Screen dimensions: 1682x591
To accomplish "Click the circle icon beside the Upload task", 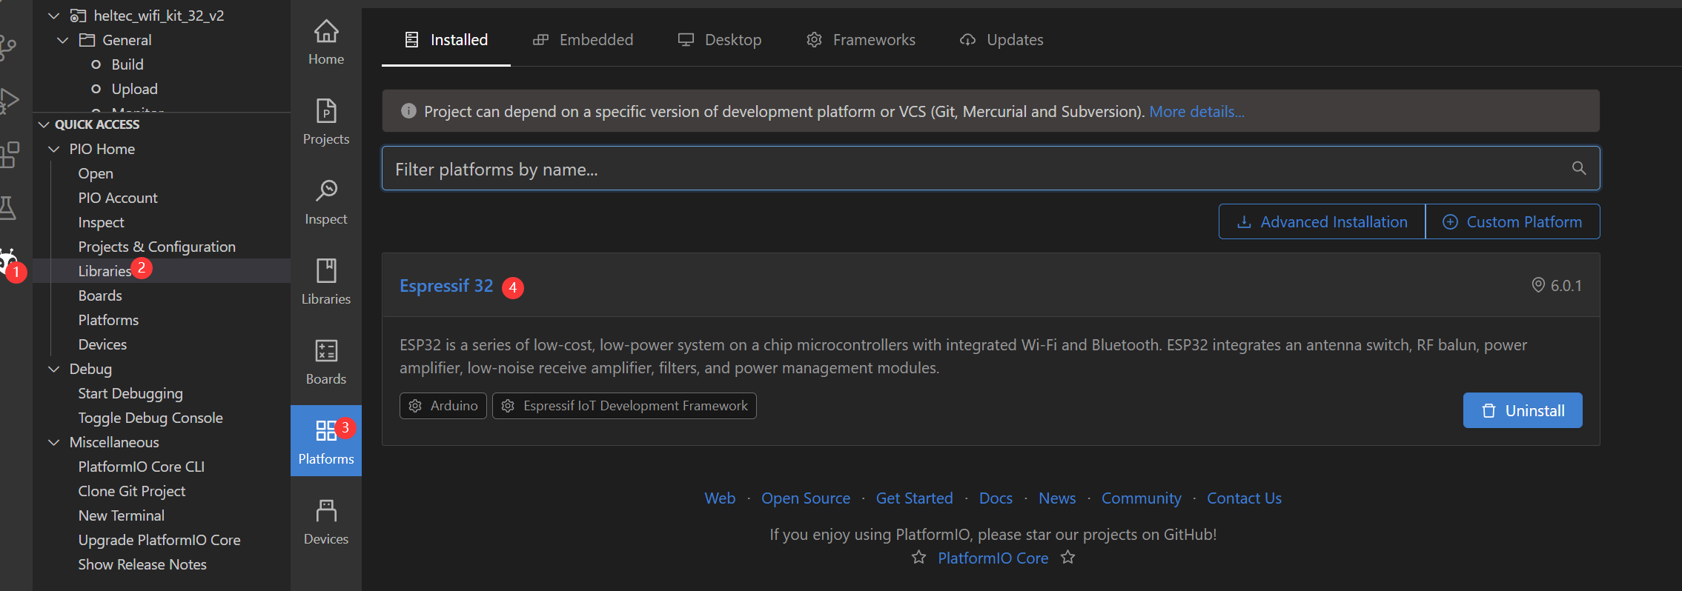I will pos(96,89).
